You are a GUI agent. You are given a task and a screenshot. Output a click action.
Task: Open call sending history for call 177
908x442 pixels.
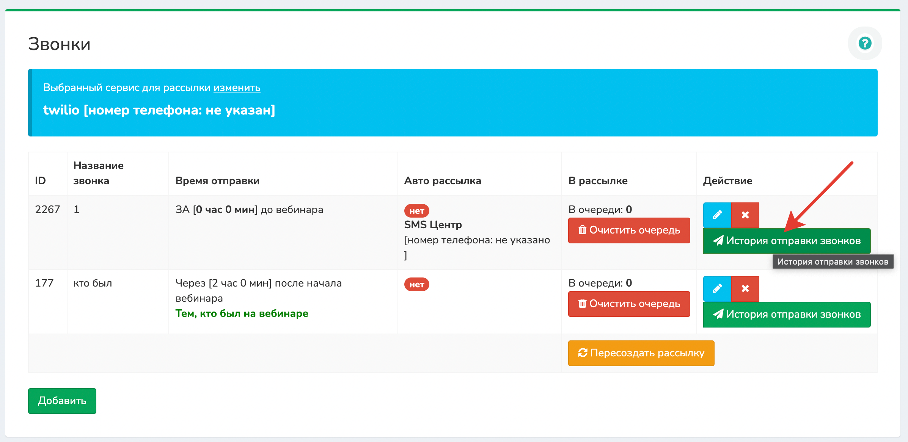tap(786, 314)
